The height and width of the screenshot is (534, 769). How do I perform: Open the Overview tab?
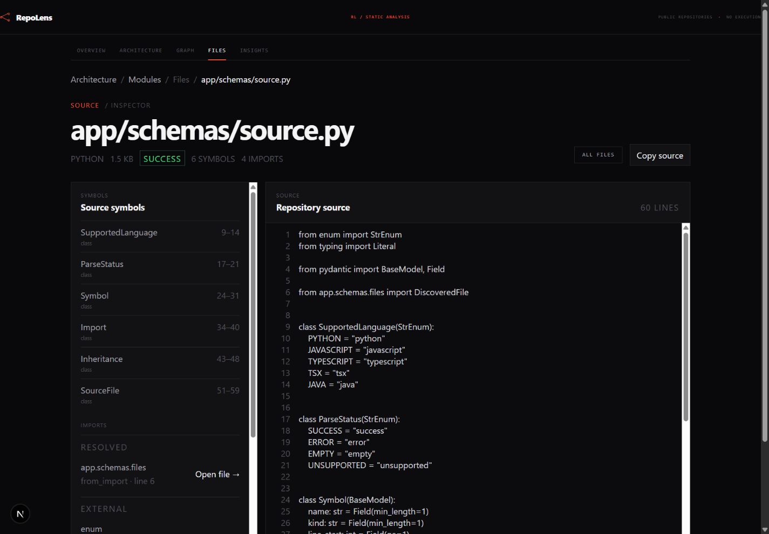tap(91, 50)
